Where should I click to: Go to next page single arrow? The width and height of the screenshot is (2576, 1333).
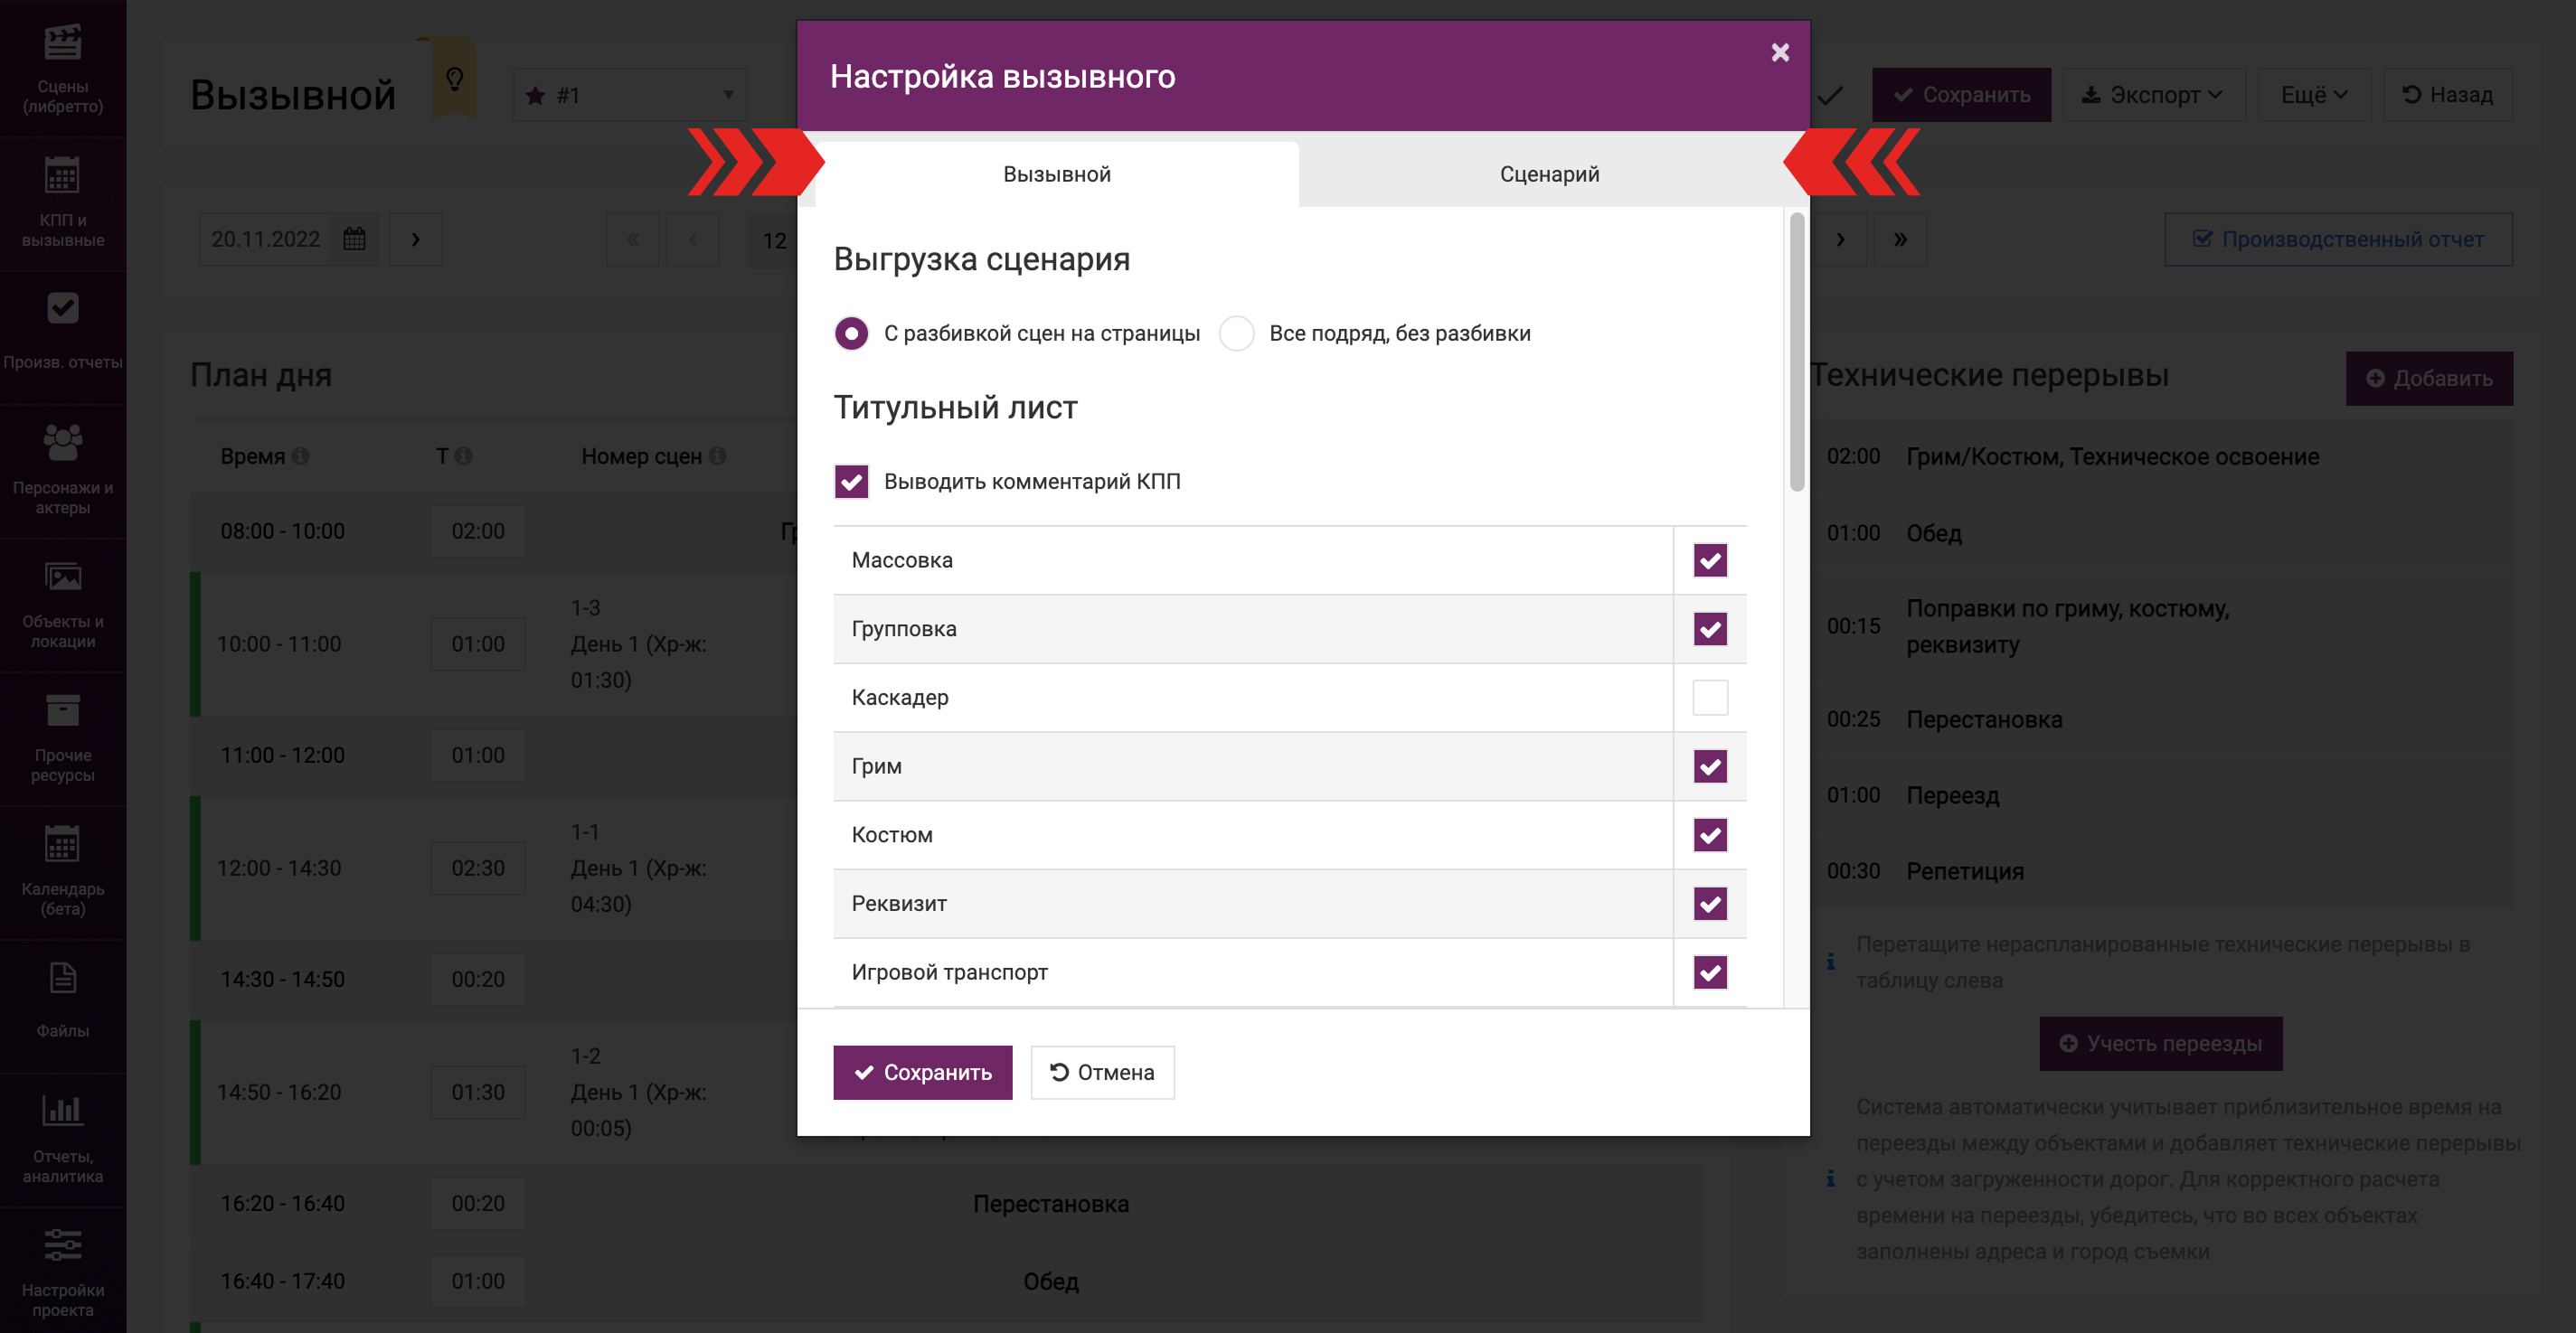click(1840, 239)
